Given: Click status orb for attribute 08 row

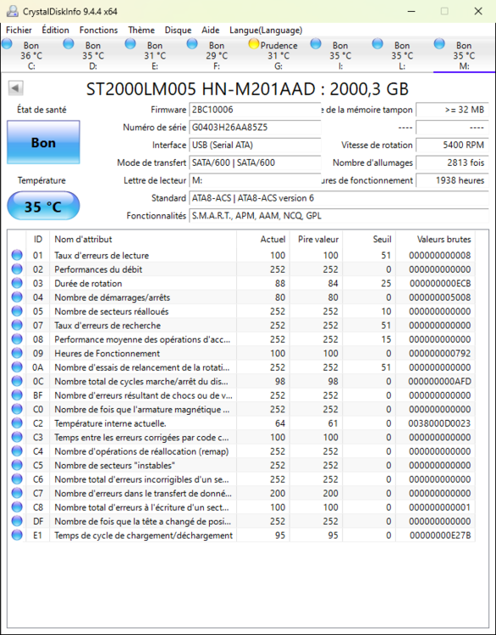Looking at the screenshot, I should [x=17, y=340].
